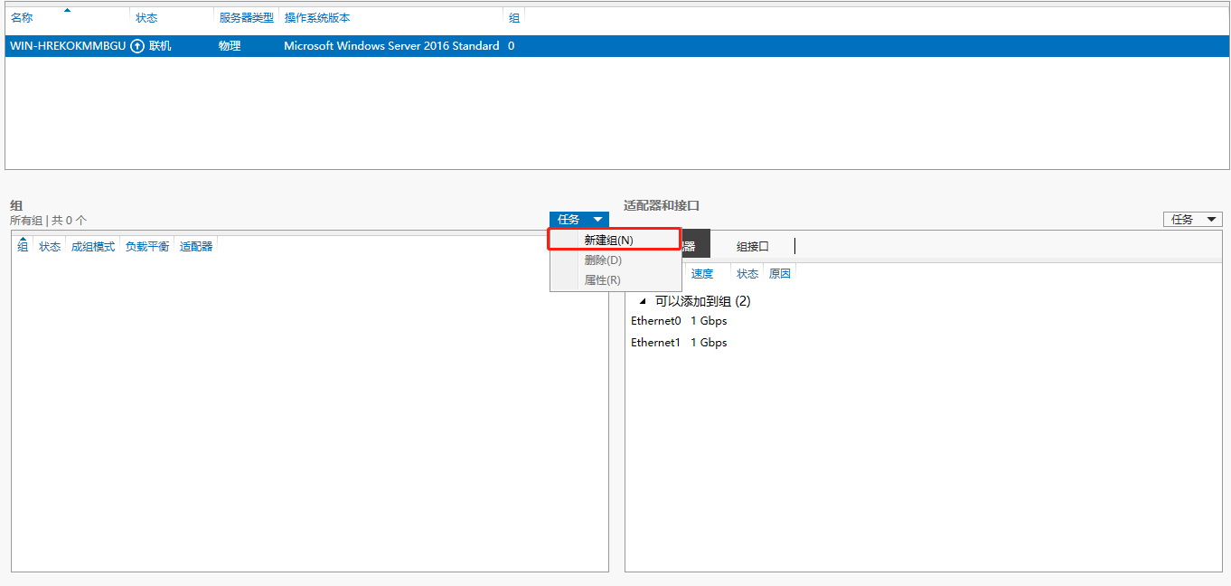This screenshot has height=586, width=1231.
Task: Click the sort arrow above 组 in teams list
Action: pos(23,239)
